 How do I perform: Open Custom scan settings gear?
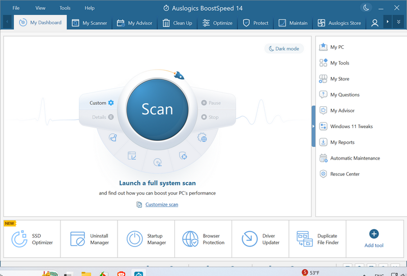(x=111, y=103)
